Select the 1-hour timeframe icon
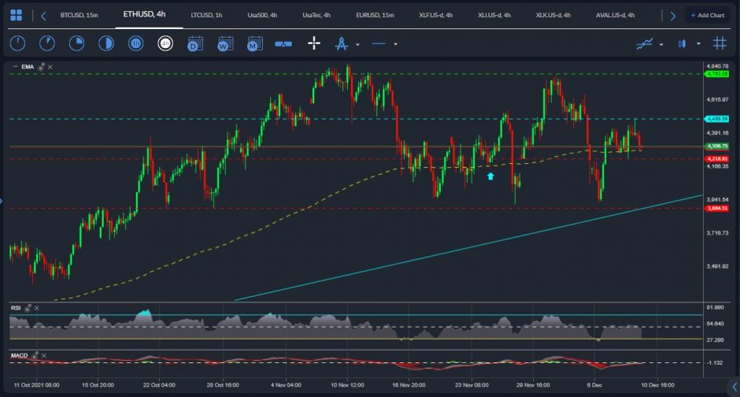 (x=135, y=44)
